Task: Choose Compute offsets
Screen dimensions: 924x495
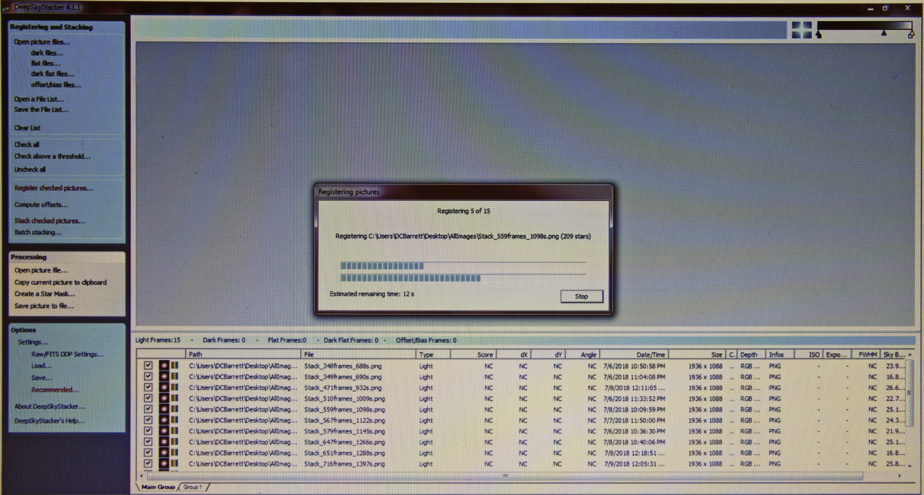Action: (41, 204)
